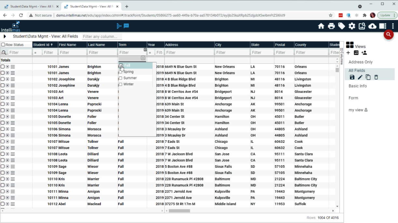The height and width of the screenshot is (223, 398).
Task: Select checkbox for Lenna Paprocki 2018 row
Action: point(3,104)
